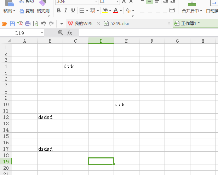Click the print icon
Image resolution: width=218 pixels, height=175 pixels.
tap(28, 24)
